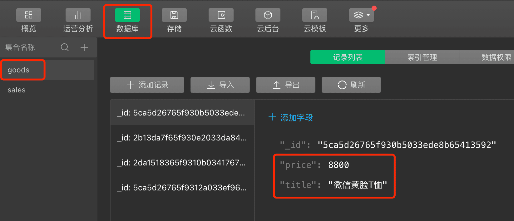Open 运营分析 analytics chart icon

pyautogui.click(x=78, y=15)
